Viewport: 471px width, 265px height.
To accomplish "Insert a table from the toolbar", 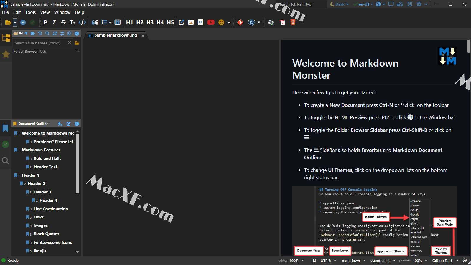I will pos(118,22).
